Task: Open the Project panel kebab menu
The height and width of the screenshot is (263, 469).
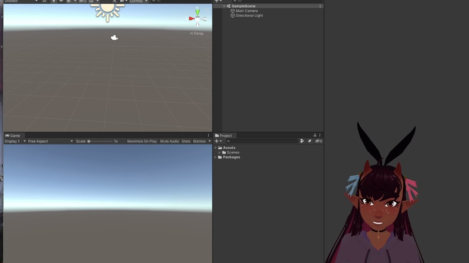Action: click(320, 136)
